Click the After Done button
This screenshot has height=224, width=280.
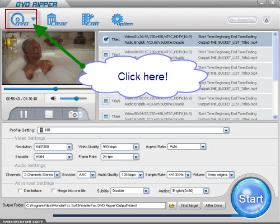[214, 205]
